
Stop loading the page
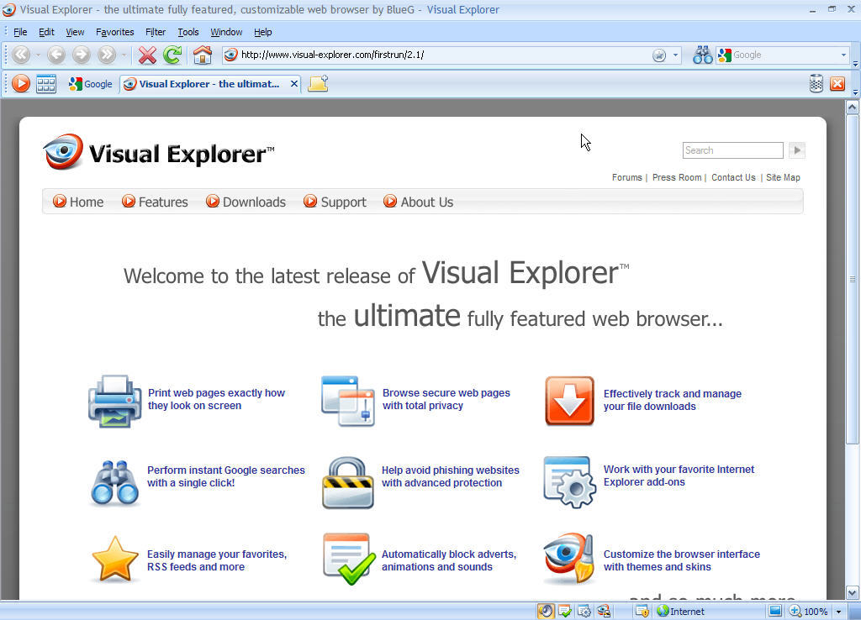coord(147,55)
